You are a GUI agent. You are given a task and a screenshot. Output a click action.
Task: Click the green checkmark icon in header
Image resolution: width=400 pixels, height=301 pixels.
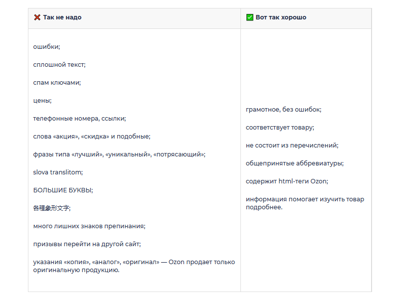coord(249,17)
